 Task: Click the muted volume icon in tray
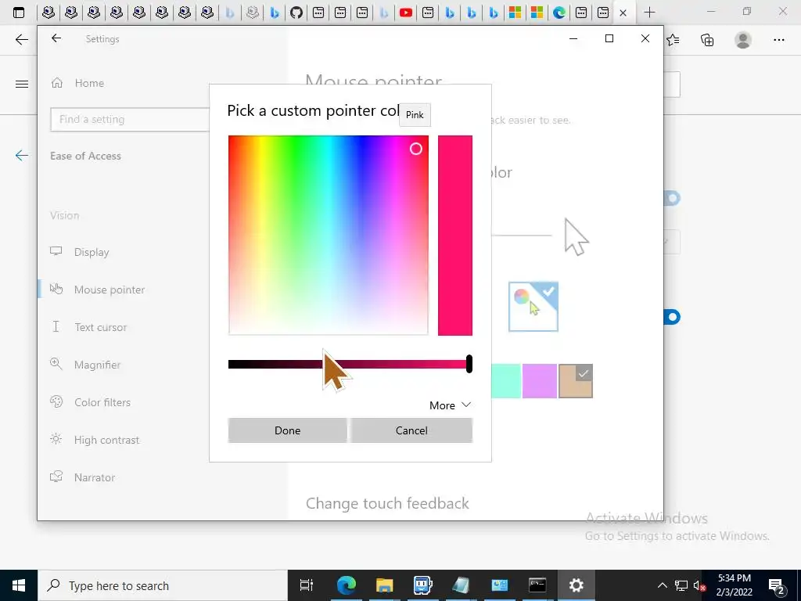coord(699,585)
